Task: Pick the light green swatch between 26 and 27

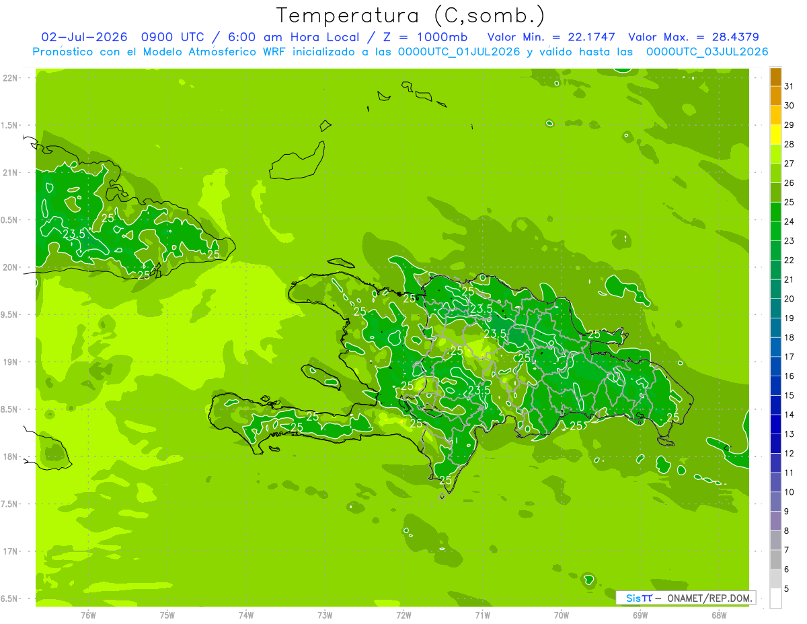Action: click(775, 173)
